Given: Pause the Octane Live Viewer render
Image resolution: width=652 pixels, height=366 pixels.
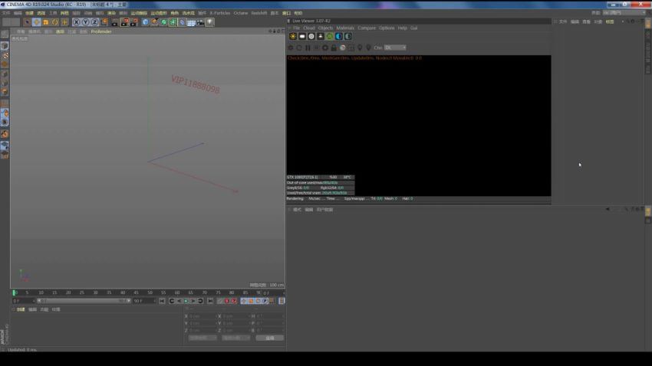Looking at the screenshot, I should pos(308,47).
